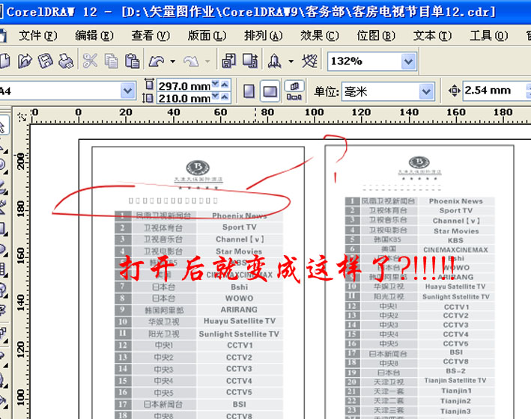Open the 编辑(E) menu
The image size is (531, 419).
click(x=94, y=35)
